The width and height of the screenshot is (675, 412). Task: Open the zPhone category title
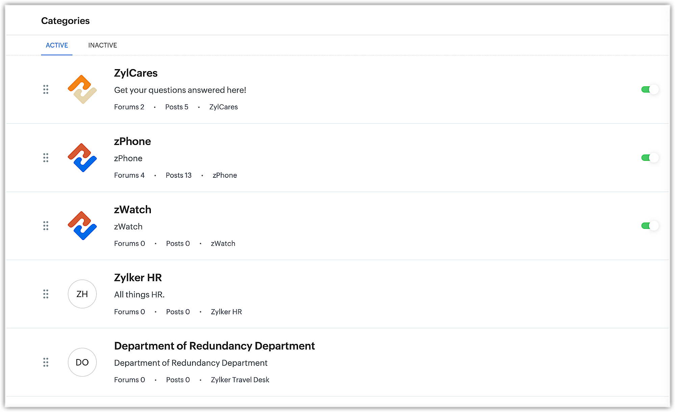click(132, 141)
